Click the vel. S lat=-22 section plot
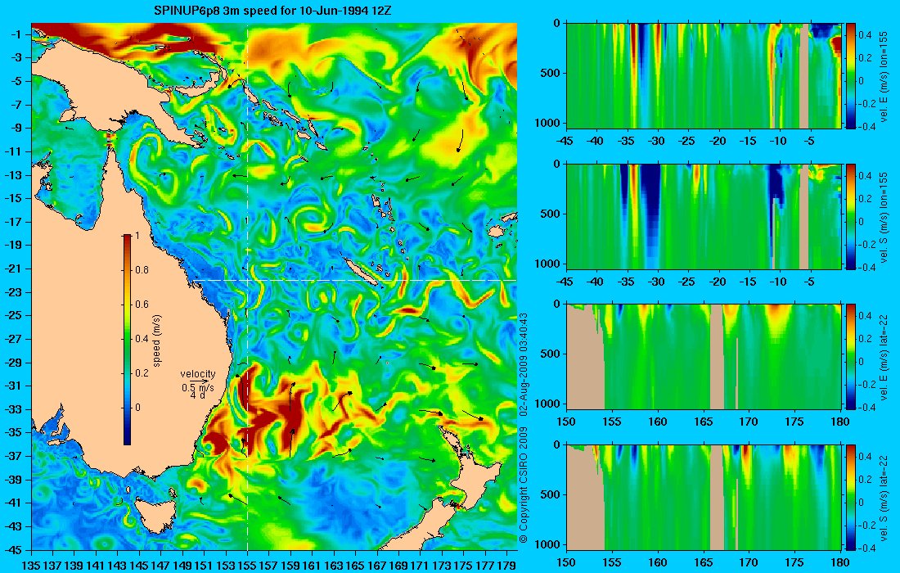Viewport: 900px width, 573px height. 704,497
